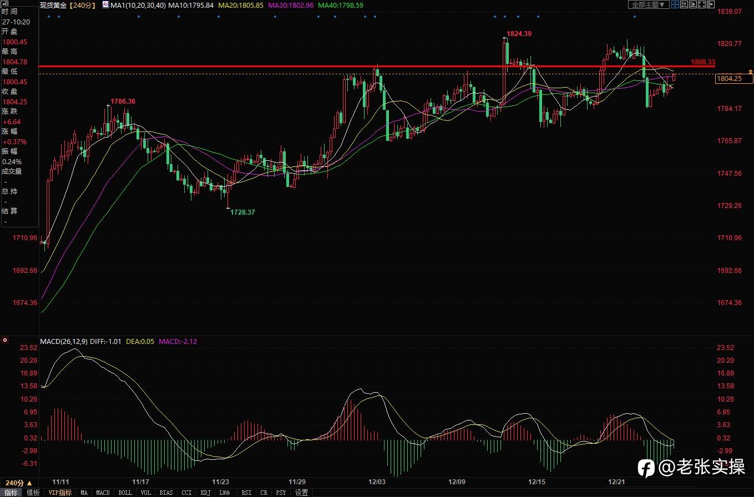
Task: Click the MACD panel red settings icon
Action: 5,340
